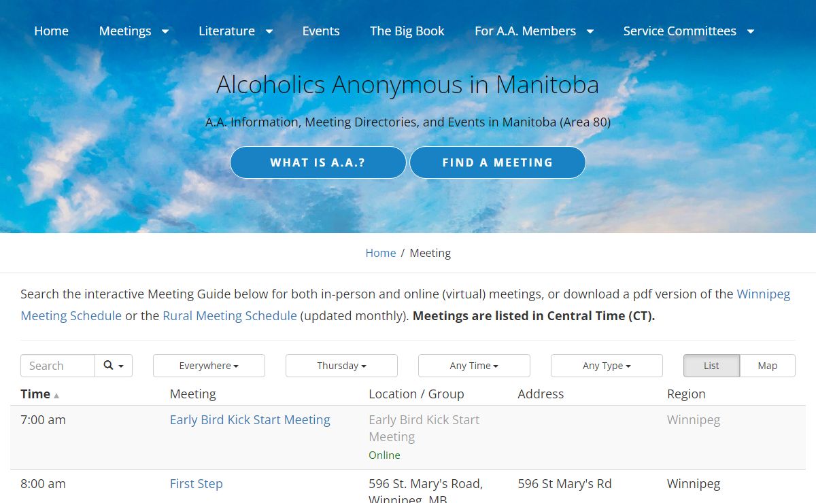Expand the Service Committees caret
Image resolution: width=816 pixels, height=503 pixels.
(750, 31)
